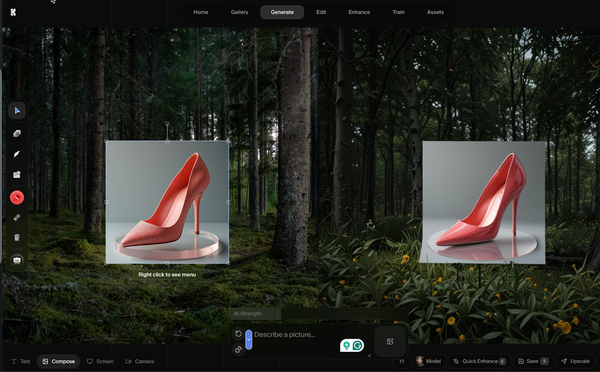This screenshot has width=600, height=372.
Task: Switch to Text input mode
Action: [x=21, y=362]
